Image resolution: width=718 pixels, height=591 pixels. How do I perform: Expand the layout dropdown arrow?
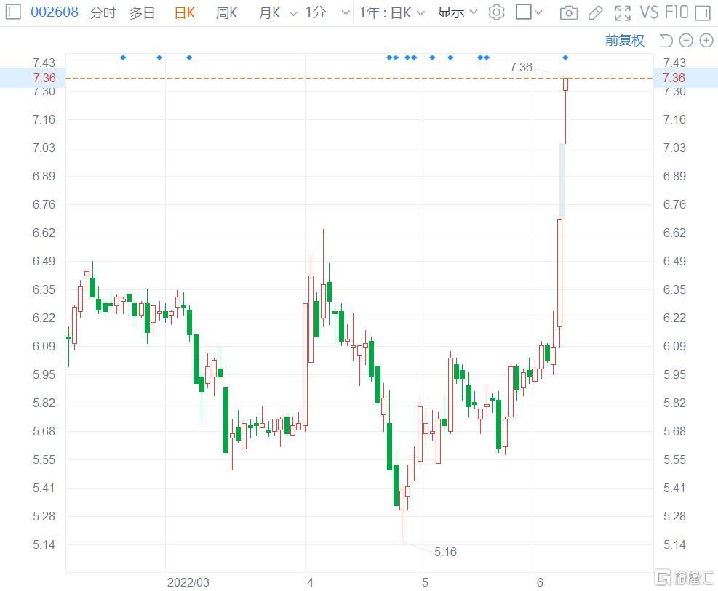click(538, 12)
